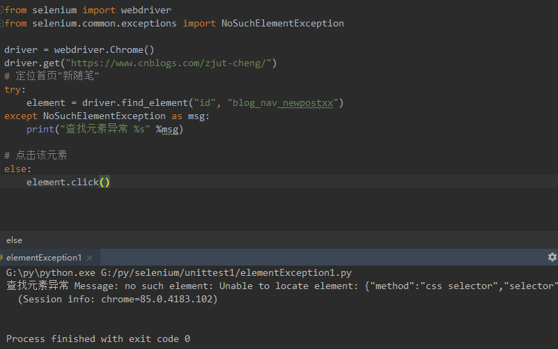558x349 pixels.
Task: Click the python.exe command line in console
Action: [x=179, y=273]
